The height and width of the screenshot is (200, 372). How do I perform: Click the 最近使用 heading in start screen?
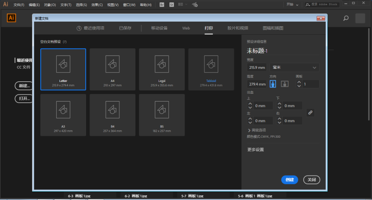24,60
